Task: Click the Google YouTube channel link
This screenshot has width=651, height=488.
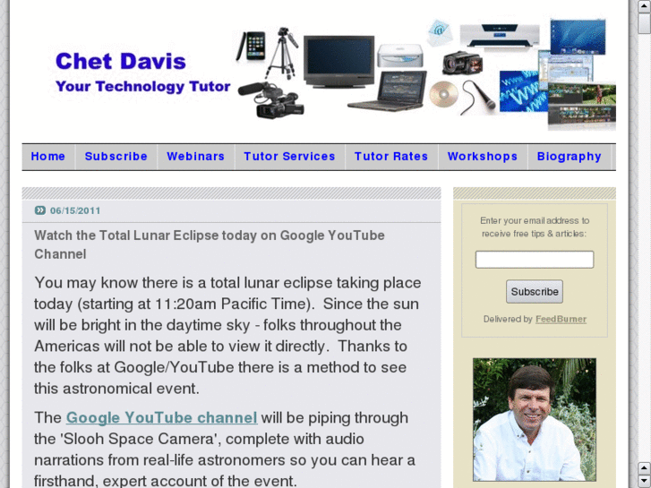Action: [161, 418]
